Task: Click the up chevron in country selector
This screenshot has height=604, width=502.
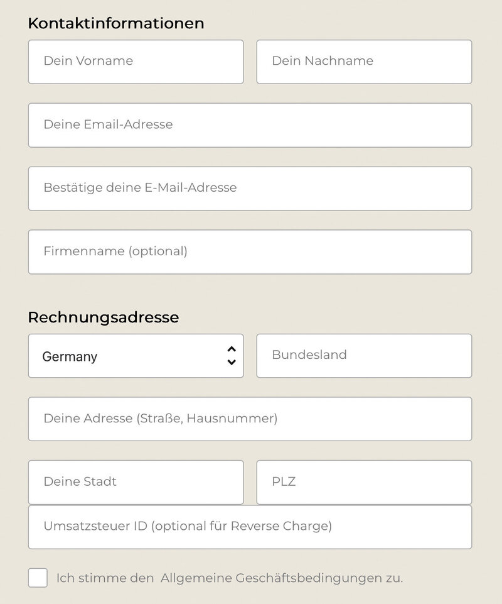Action: point(231,349)
